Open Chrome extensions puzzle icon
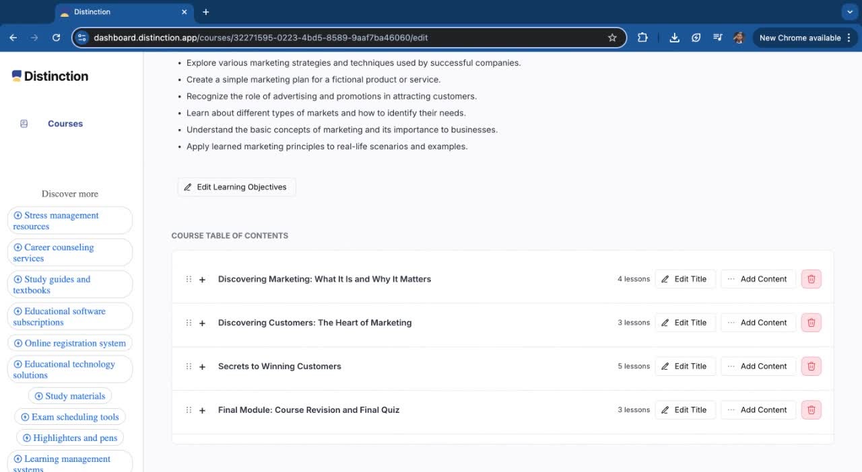862x472 pixels. pos(642,38)
